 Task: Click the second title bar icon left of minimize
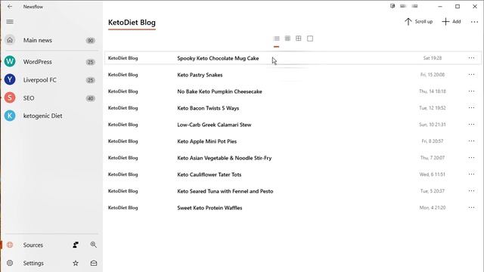tap(403, 6)
